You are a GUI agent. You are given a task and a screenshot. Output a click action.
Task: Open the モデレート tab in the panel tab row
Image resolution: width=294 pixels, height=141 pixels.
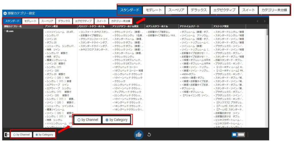(x=30, y=21)
